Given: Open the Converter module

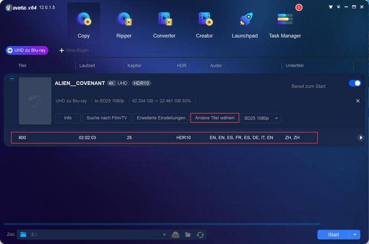Looking at the screenshot, I should [x=164, y=25].
